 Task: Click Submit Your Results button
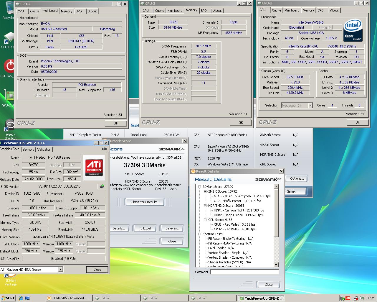coord(145,202)
